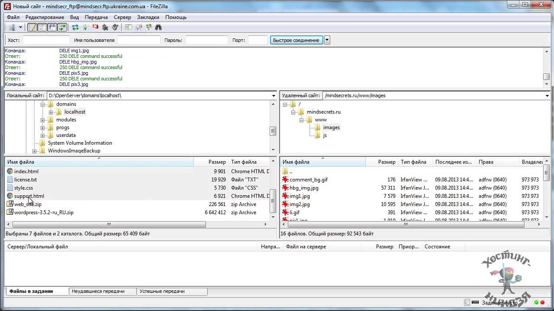Open the Сервер menu

(x=122, y=17)
